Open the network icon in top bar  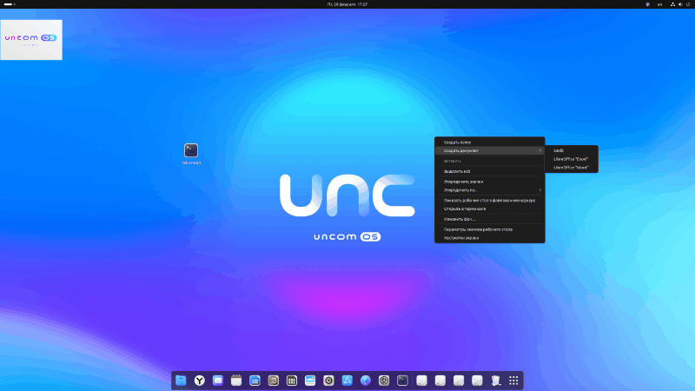click(672, 4)
